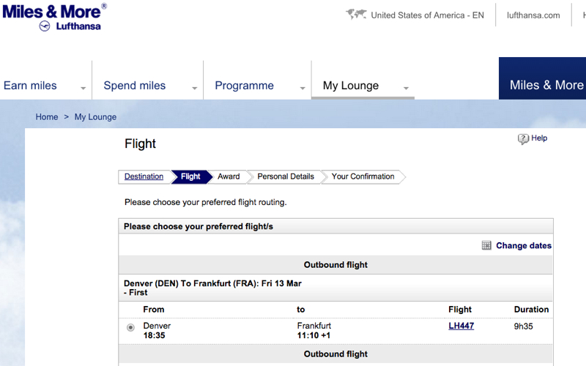Click the world map country selector icon

pos(356,15)
